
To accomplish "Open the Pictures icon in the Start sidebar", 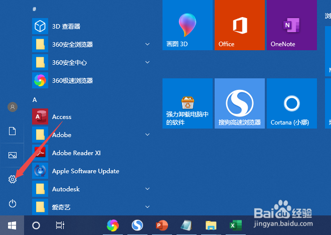I will pyautogui.click(x=13, y=155).
